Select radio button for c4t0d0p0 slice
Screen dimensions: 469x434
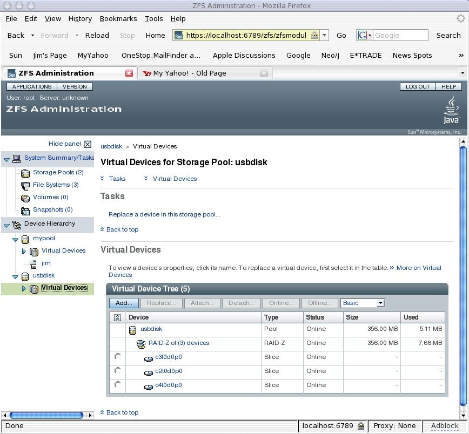click(x=117, y=385)
